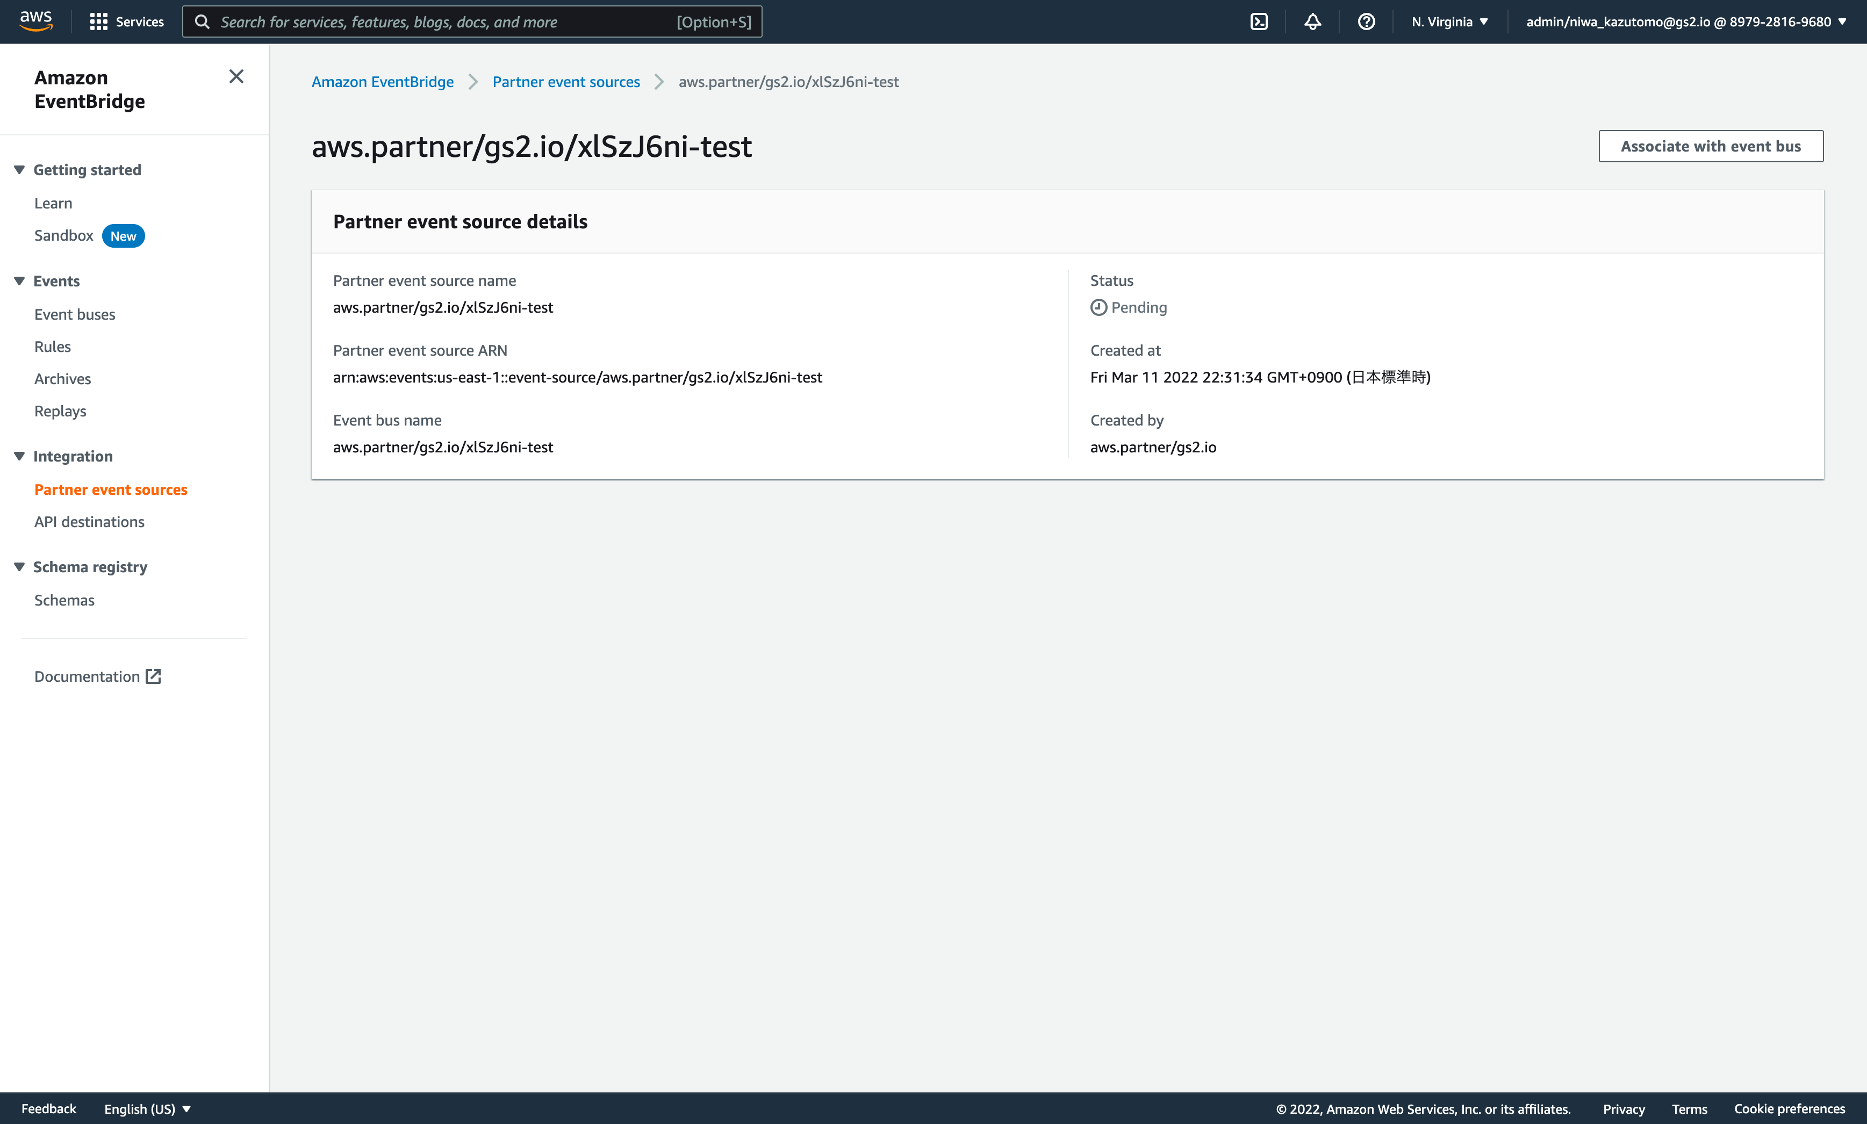Click the Feedback link in footer

coord(48,1109)
